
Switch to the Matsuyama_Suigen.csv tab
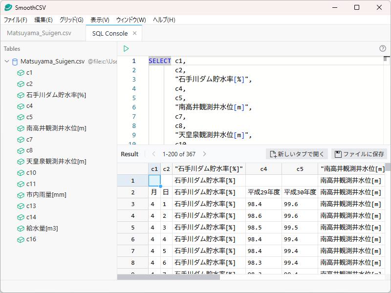pos(39,34)
